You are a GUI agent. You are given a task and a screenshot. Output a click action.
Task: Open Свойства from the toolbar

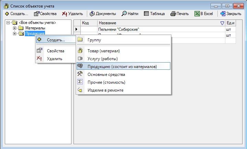point(45,14)
